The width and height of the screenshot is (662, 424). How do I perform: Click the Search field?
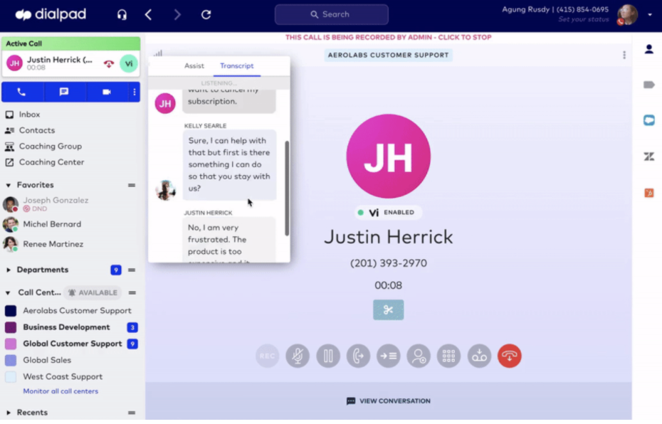click(x=332, y=14)
